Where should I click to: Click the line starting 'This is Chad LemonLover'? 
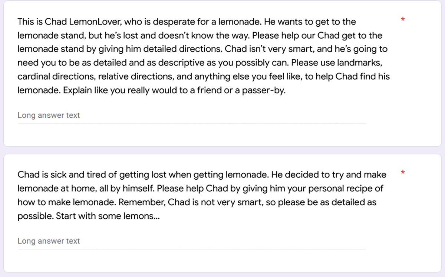coord(187,22)
